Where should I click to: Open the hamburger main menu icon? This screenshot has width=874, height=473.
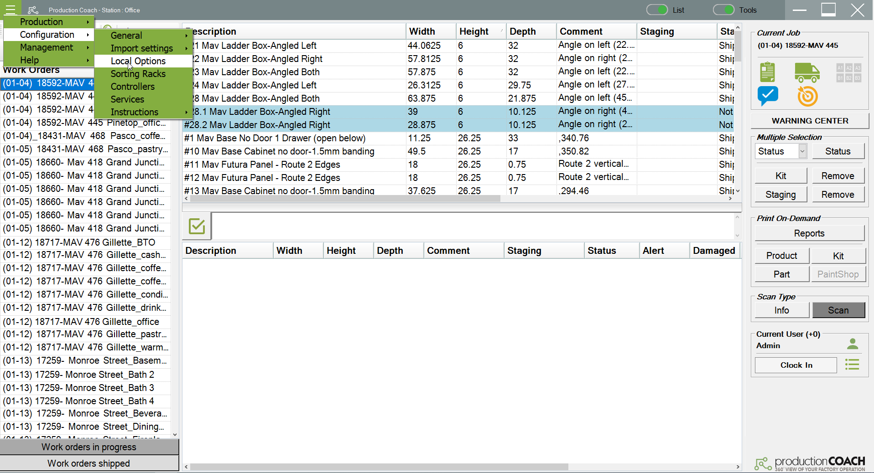10,10
